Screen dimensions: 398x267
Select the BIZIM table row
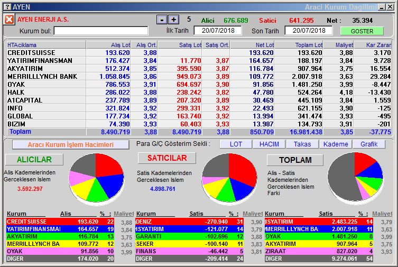click(x=199, y=124)
